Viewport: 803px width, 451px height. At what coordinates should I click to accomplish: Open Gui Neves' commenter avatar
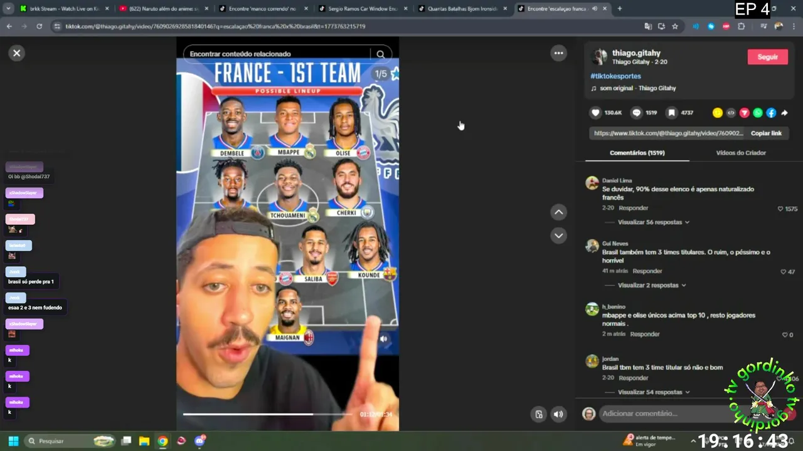592,246
